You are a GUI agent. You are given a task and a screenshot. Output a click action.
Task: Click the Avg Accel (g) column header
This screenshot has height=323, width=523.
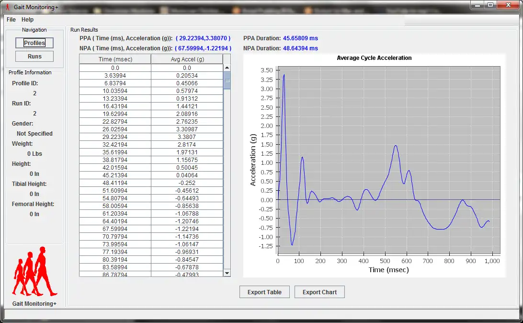187,59
